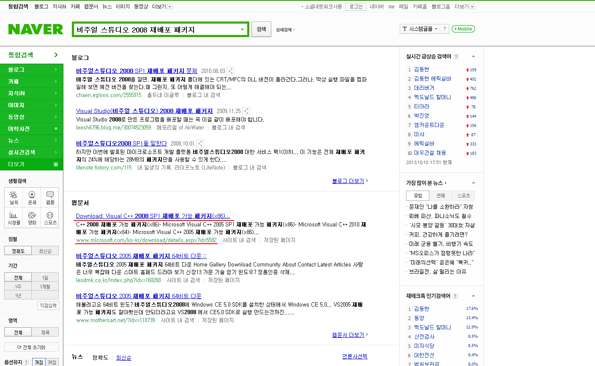Open the 언론사선택 link

pyautogui.click(x=355, y=357)
